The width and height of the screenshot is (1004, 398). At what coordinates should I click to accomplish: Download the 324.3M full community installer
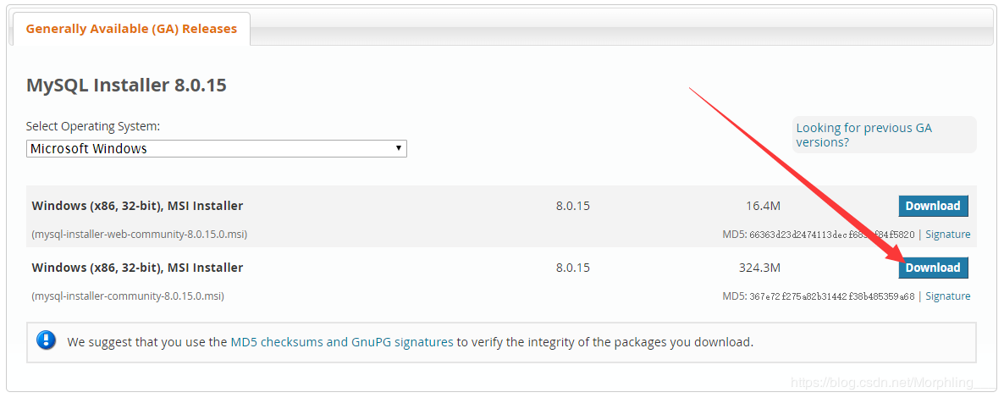[x=933, y=268]
